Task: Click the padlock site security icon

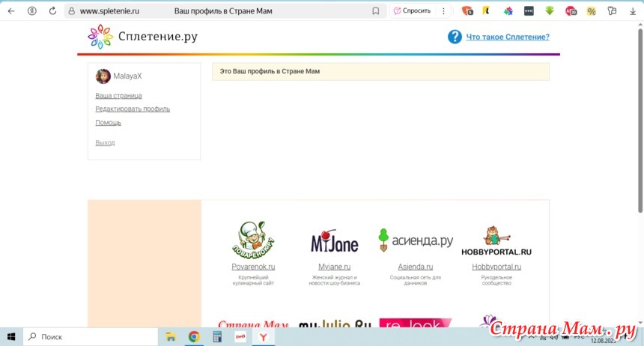Action: click(x=71, y=11)
